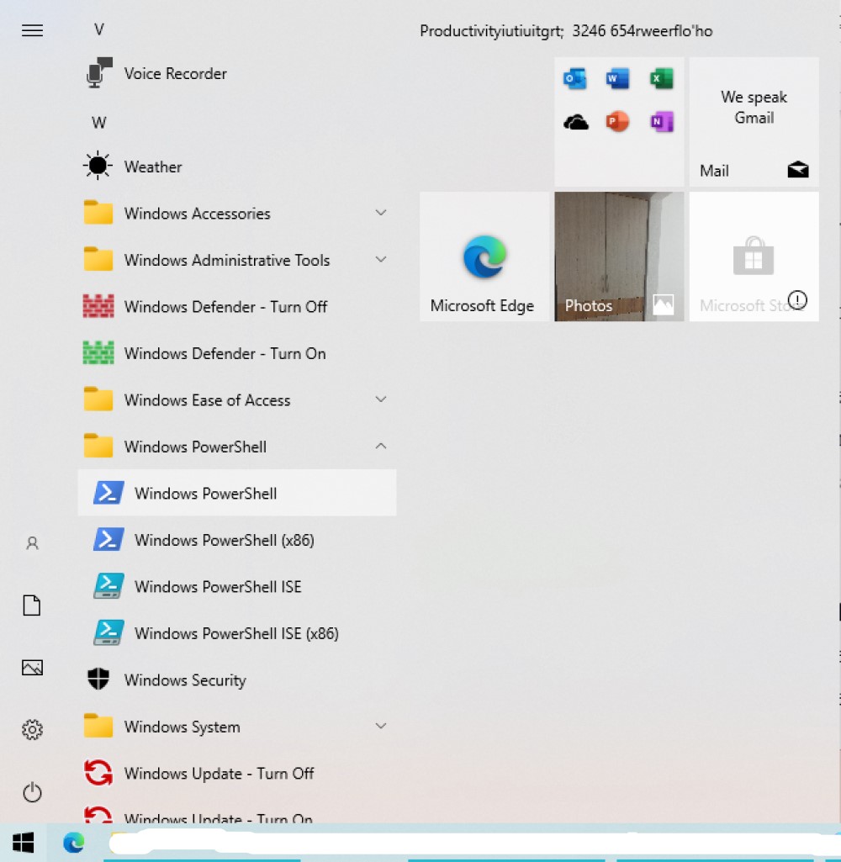Open Word from the Office tile group
841x862 pixels.
pyautogui.click(x=618, y=78)
